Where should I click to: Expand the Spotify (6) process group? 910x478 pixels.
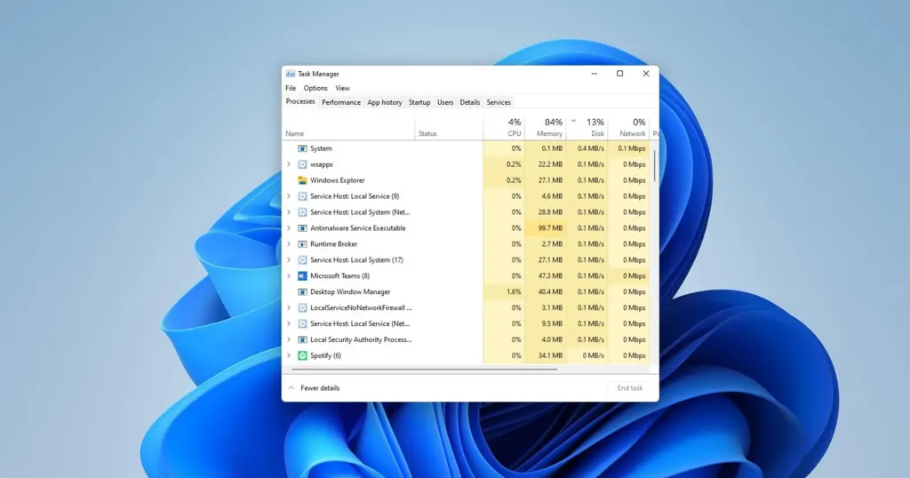pos(289,355)
